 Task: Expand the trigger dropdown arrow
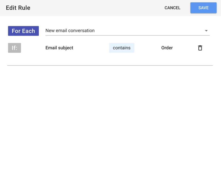[x=206, y=31]
